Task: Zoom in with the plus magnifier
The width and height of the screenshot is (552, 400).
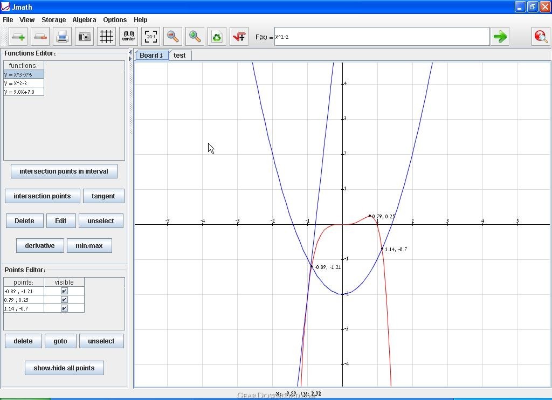Action: click(x=195, y=37)
